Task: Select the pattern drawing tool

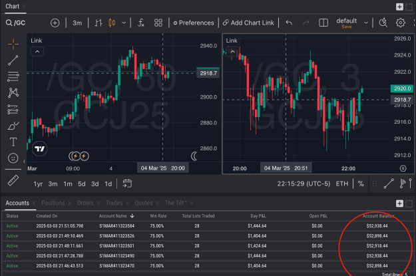Action: click(13, 93)
